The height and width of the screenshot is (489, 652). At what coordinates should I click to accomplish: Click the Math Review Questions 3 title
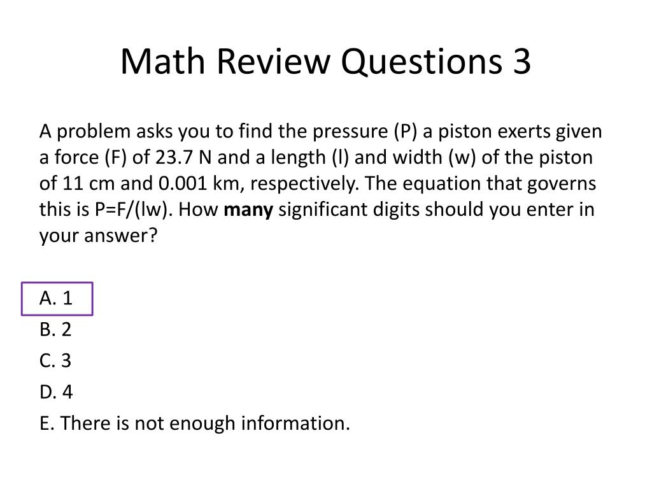click(x=325, y=62)
